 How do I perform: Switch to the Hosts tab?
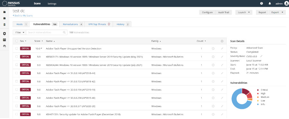(x=22, y=24)
